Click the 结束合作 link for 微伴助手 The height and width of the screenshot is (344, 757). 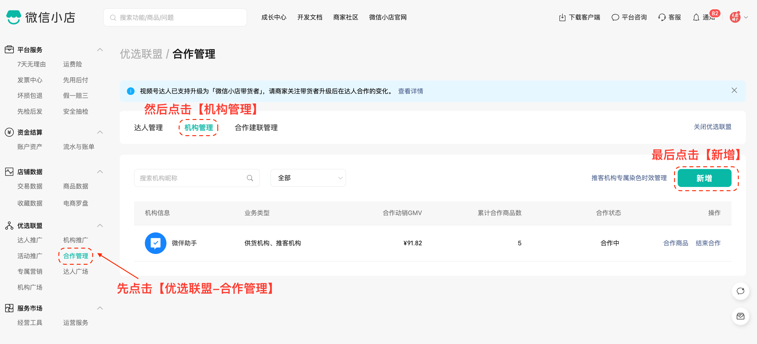pos(708,243)
